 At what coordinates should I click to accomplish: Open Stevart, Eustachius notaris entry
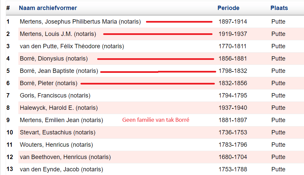[x=57, y=132]
